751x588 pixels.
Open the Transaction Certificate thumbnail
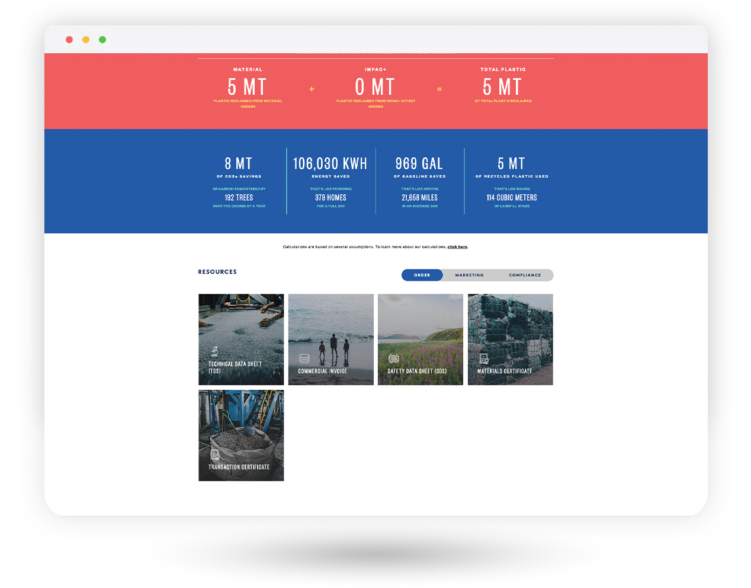point(241,435)
